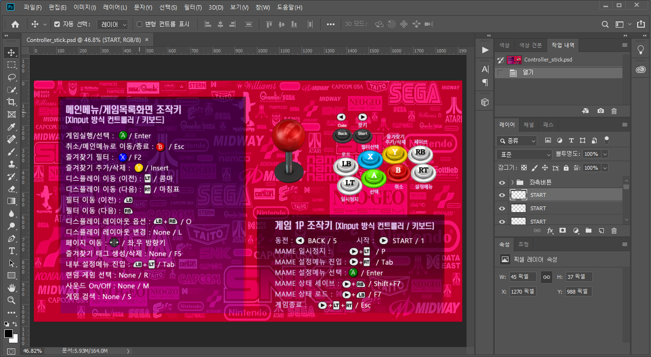The width and height of the screenshot is (651, 357).
Task: Open the 표준 blend mode dropdown
Action: tap(524, 154)
